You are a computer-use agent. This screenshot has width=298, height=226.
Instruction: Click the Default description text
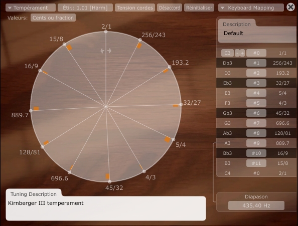pos(233,33)
